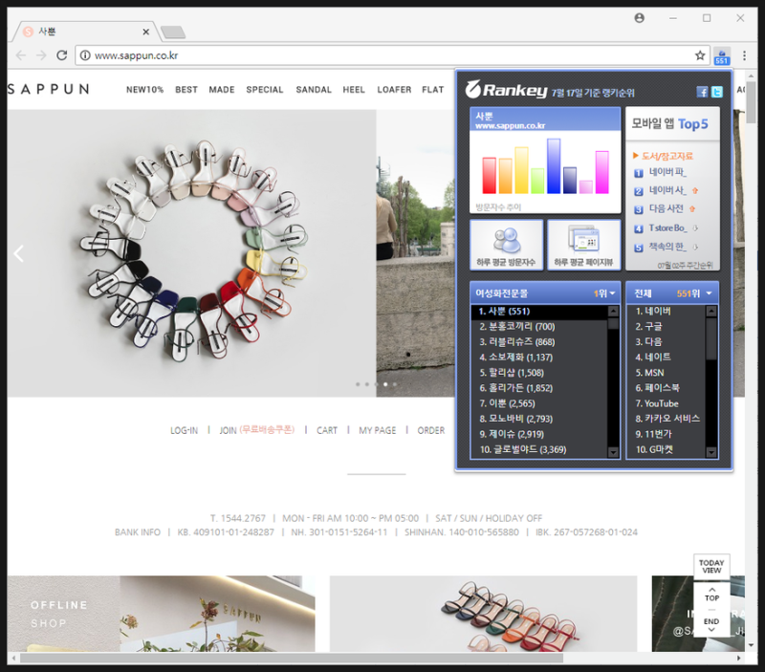Show previous slide with left arrow
The width and height of the screenshot is (765, 672).
18,253
